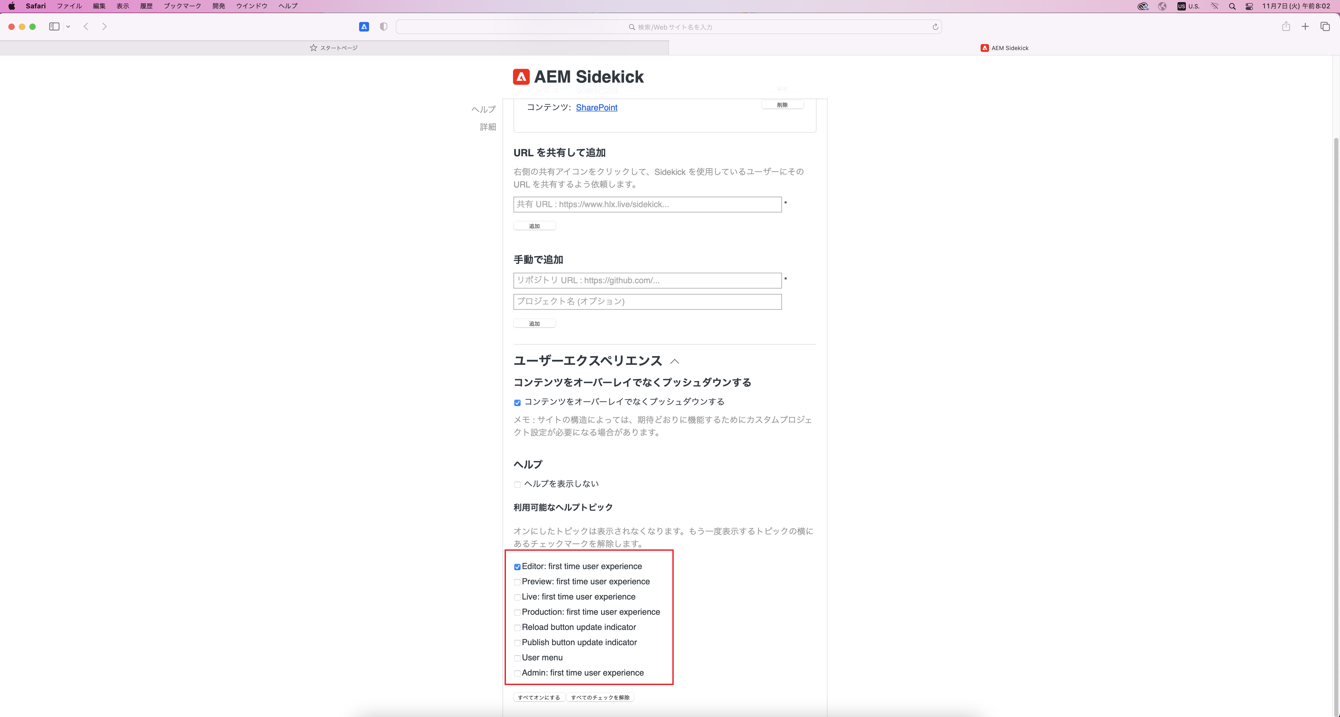Screen dimensions: 1340x717
Task: Collapse the ユーザーエクスペリエンス section chevron
Action: (675, 362)
